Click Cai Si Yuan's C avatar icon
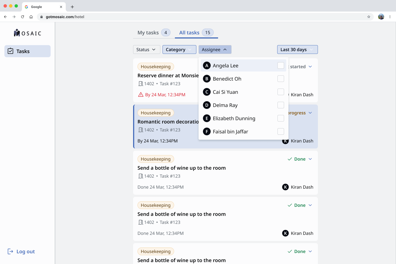This screenshot has height=264, width=396. (207, 92)
